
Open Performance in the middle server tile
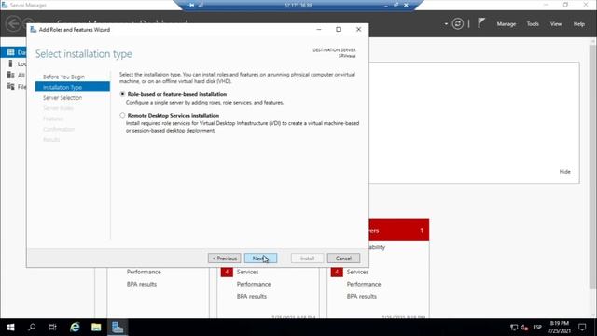click(x=254, y=284)
